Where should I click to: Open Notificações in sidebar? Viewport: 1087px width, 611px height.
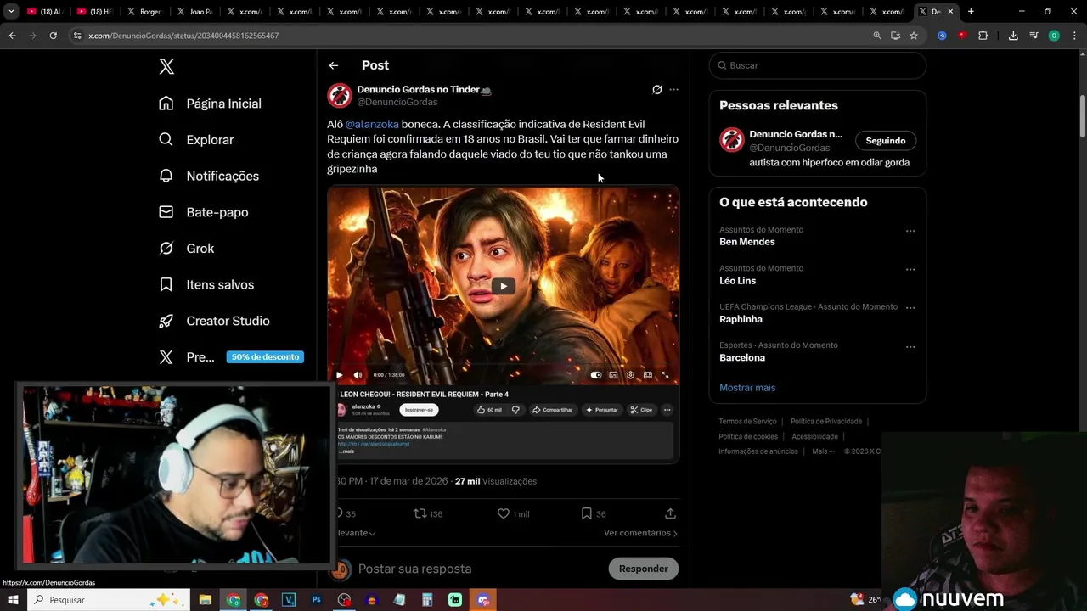click(209, 176)
